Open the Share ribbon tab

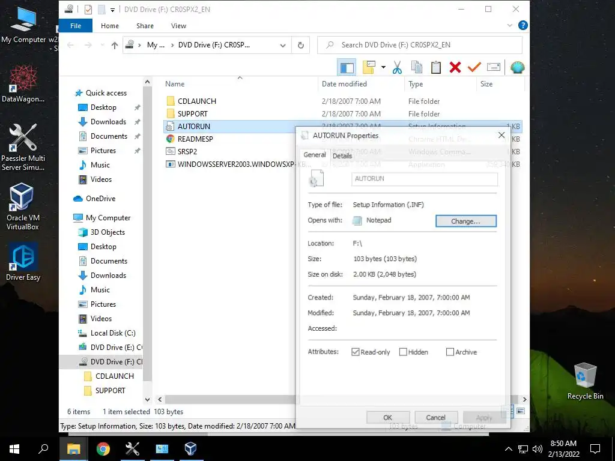145,26
